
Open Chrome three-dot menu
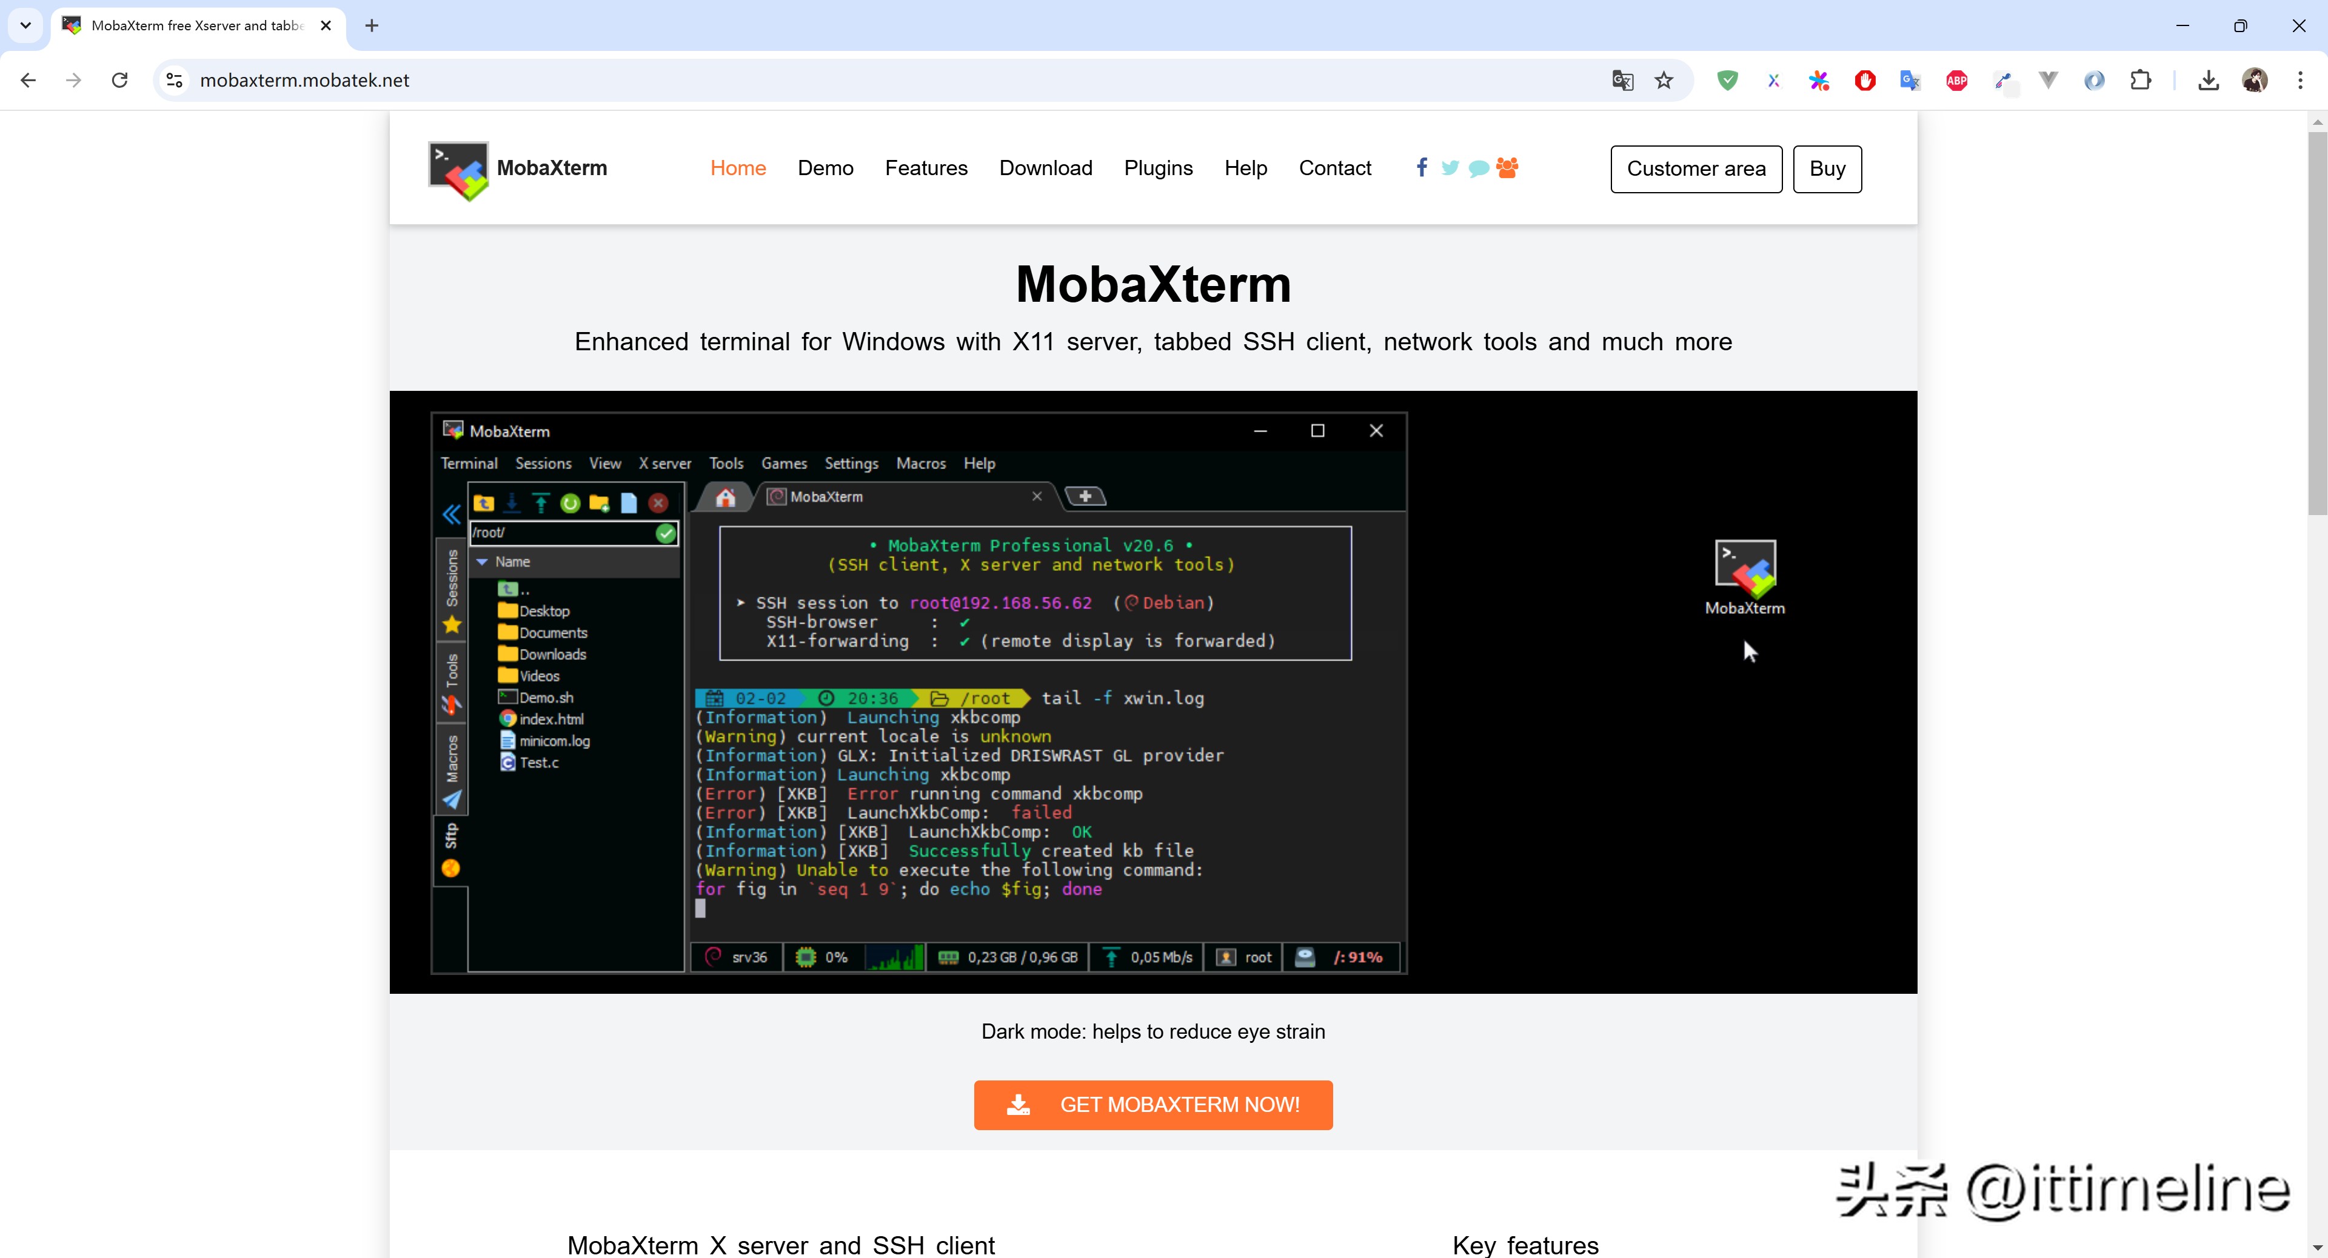(x=2300, y=81)
